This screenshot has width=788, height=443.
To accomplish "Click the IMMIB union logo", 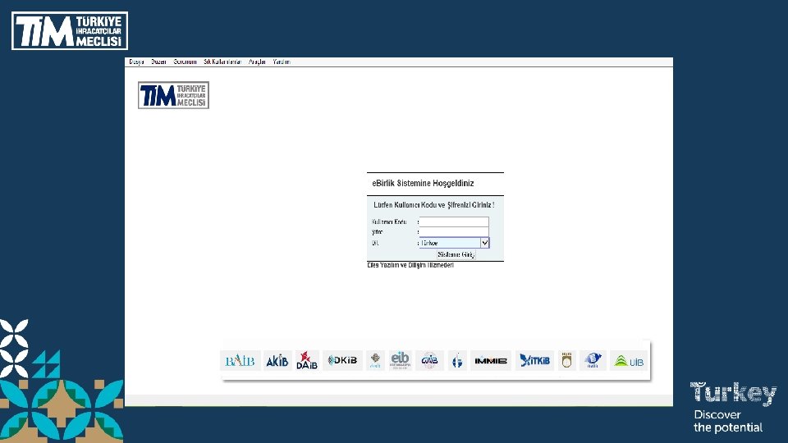I will (x=491, y=360).
